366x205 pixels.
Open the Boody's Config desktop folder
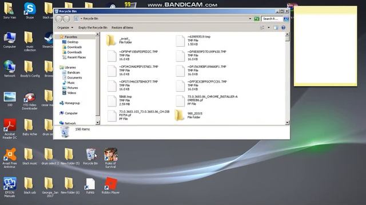coord(30,69)
